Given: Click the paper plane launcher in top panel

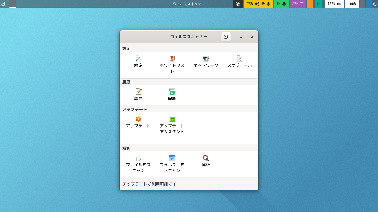Looking at the screenshot, I should coord(3,4).
